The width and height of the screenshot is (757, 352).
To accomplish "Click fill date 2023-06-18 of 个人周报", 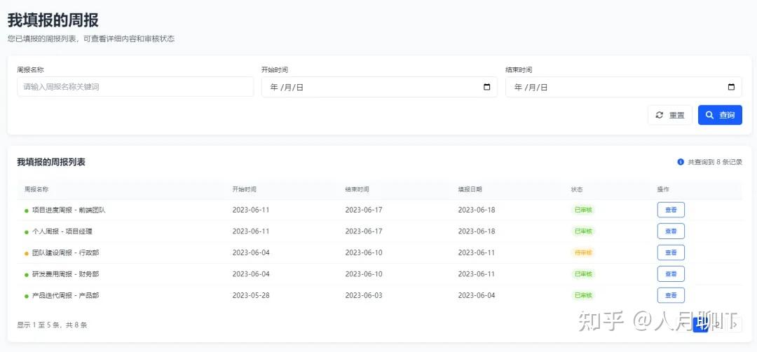I will pyautogui.click(x=477, y=231).
